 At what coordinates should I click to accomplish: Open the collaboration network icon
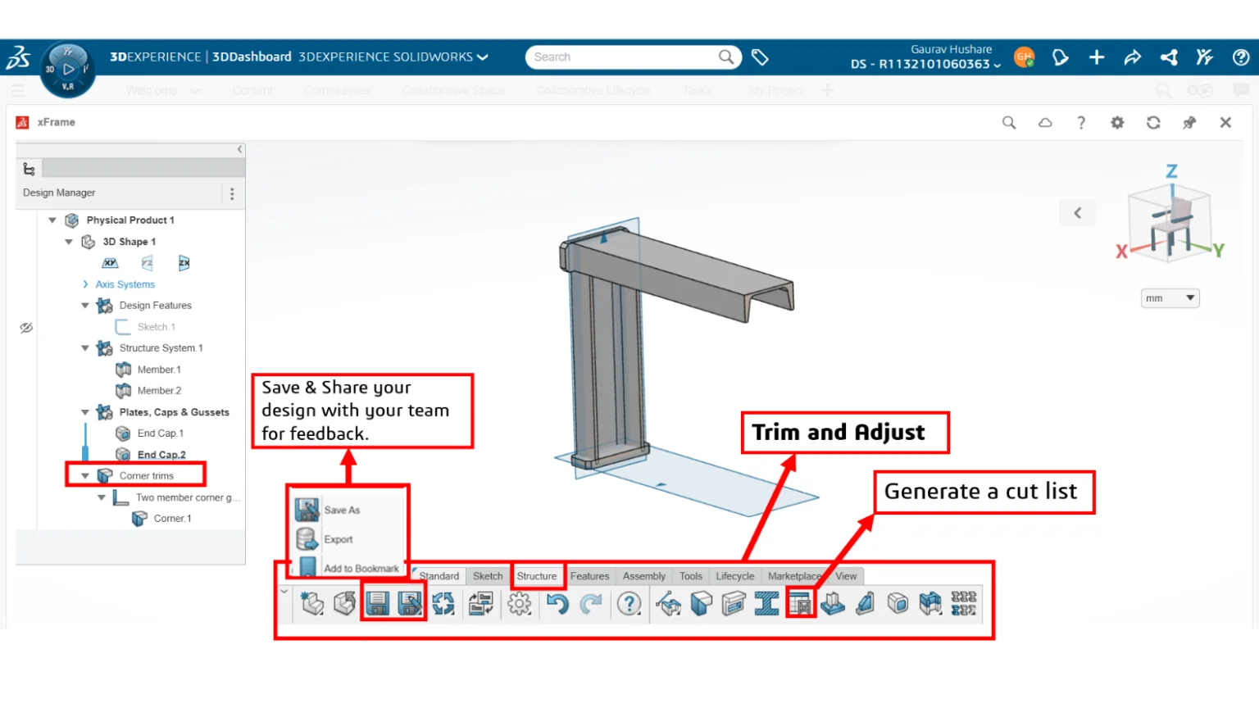(1169, 57)
